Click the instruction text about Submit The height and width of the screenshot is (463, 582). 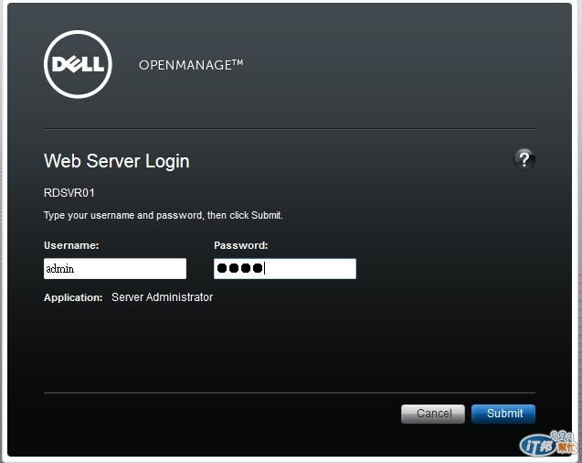tap(164, 216)
